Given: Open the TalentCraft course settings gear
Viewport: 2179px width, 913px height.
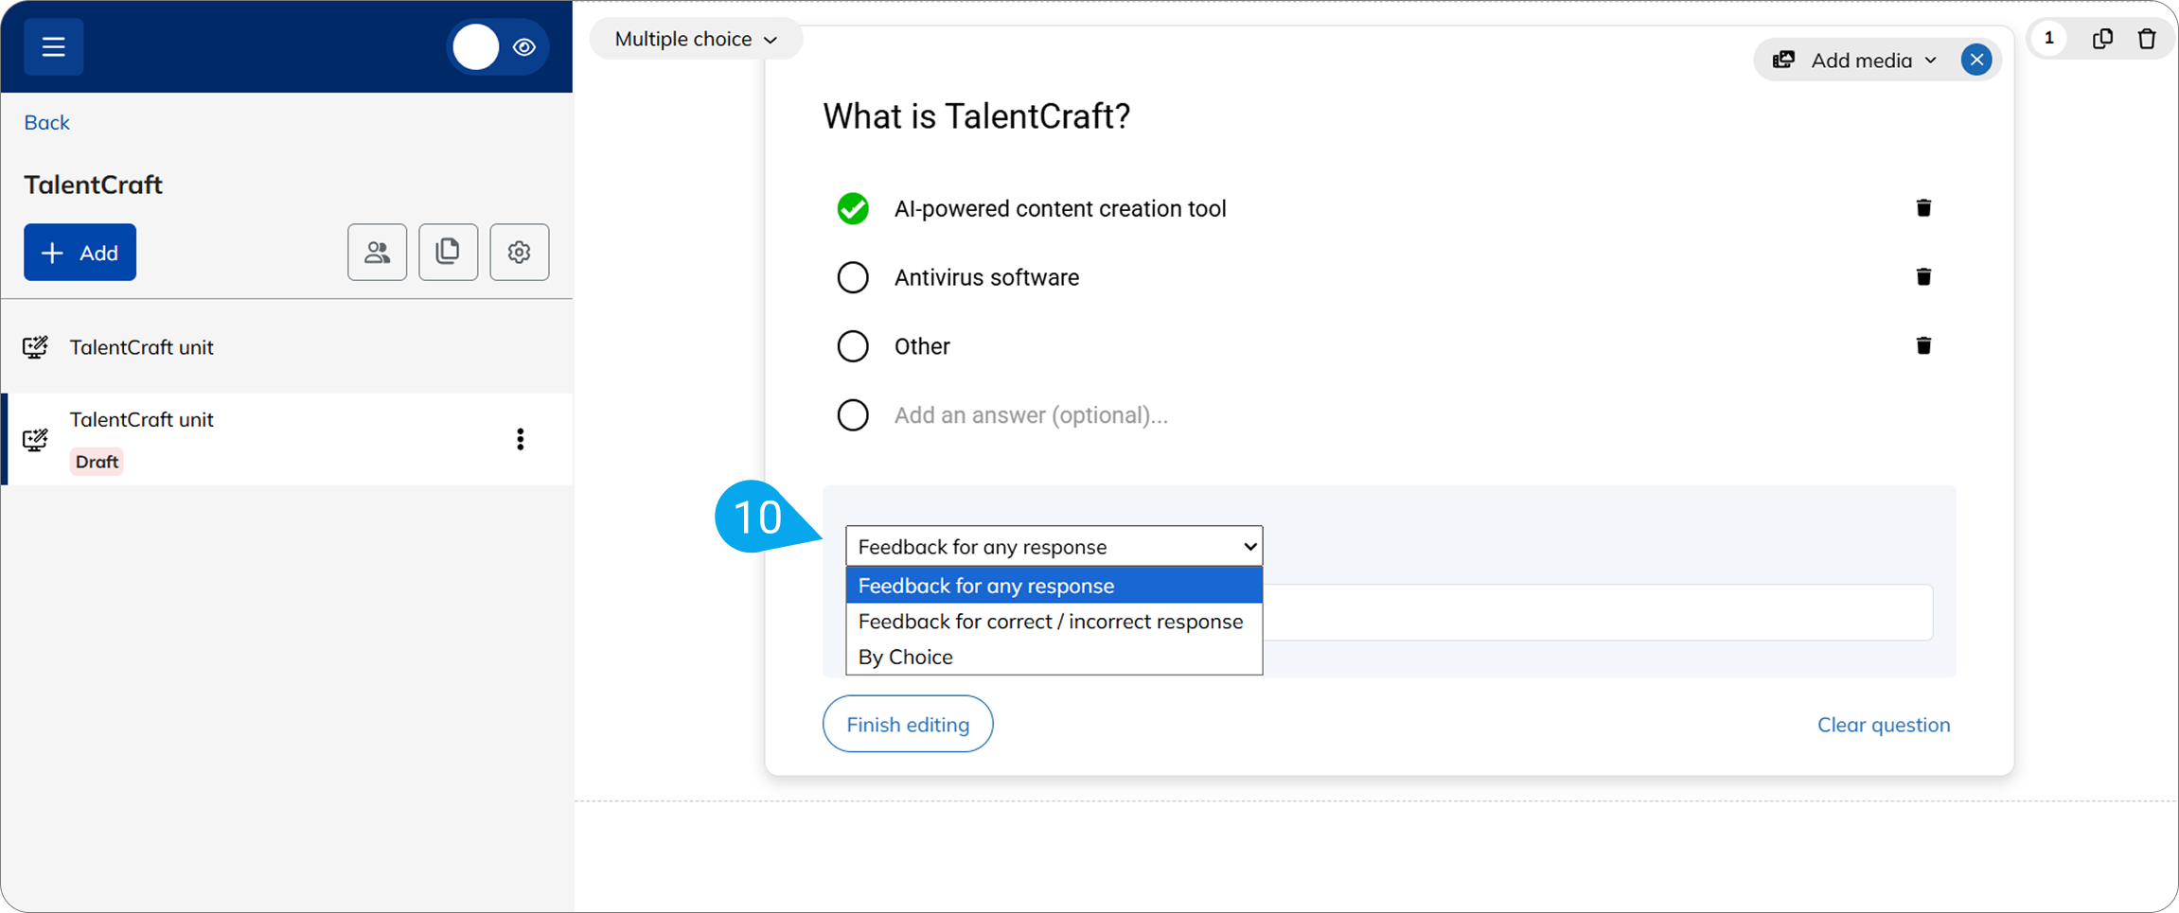Looking at the screenshot, I should pyautogui.click(x=519, y=252).
